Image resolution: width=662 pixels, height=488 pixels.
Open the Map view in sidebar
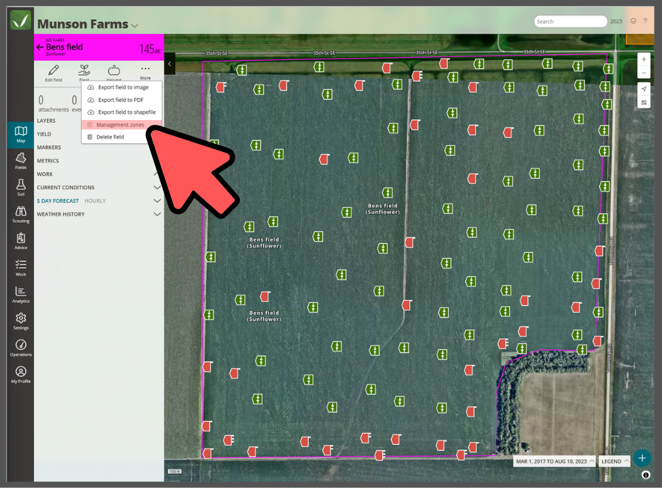(21, 134)
